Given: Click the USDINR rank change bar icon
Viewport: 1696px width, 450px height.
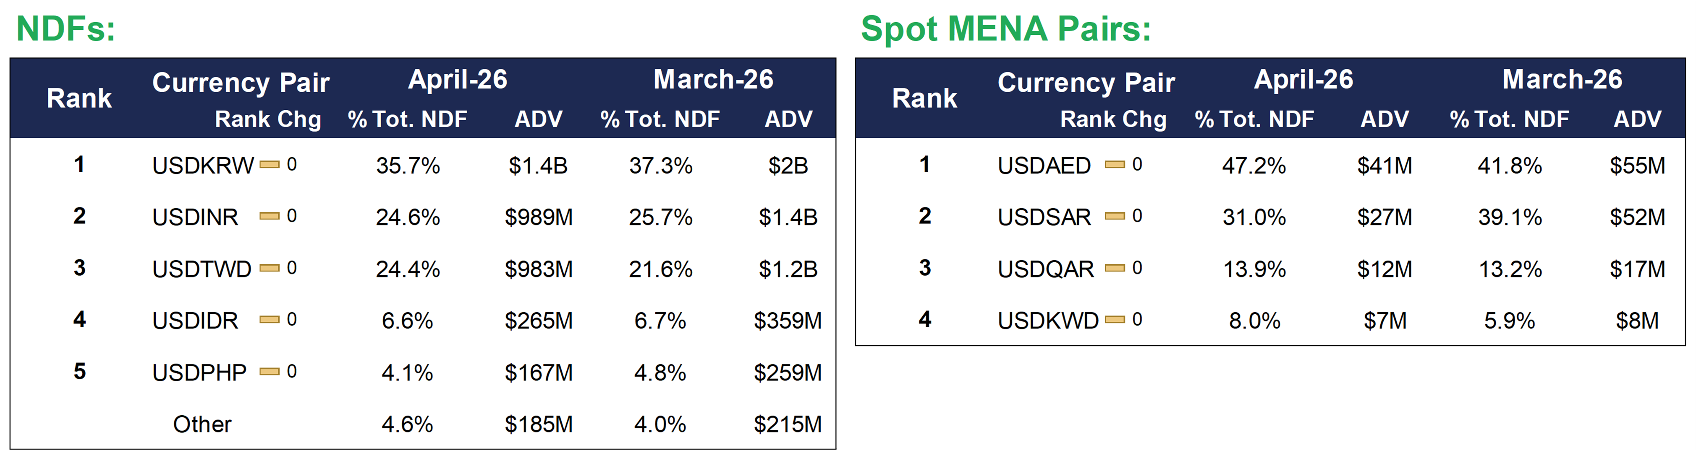Looking at the screenshot, I should [x=269, y=216].
